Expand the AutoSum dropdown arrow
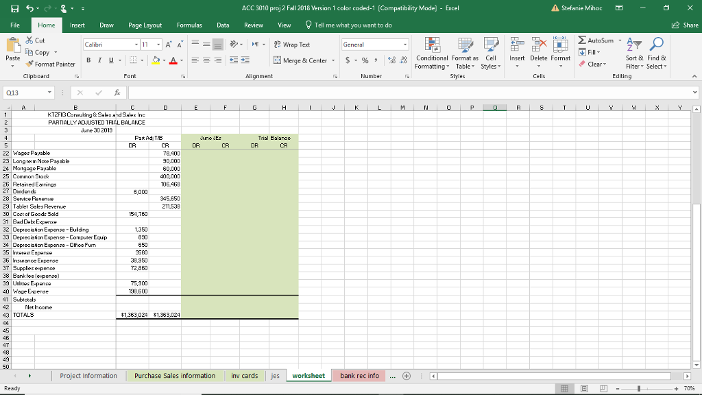This screenshot has height=395, width=702. [620, 40]
